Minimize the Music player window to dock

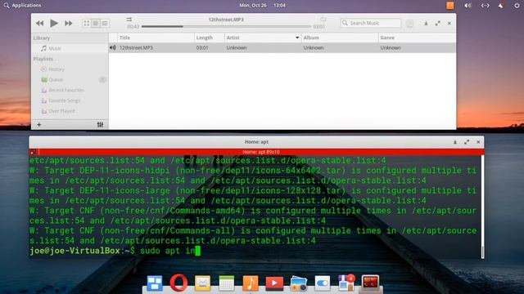pos(426,24)
